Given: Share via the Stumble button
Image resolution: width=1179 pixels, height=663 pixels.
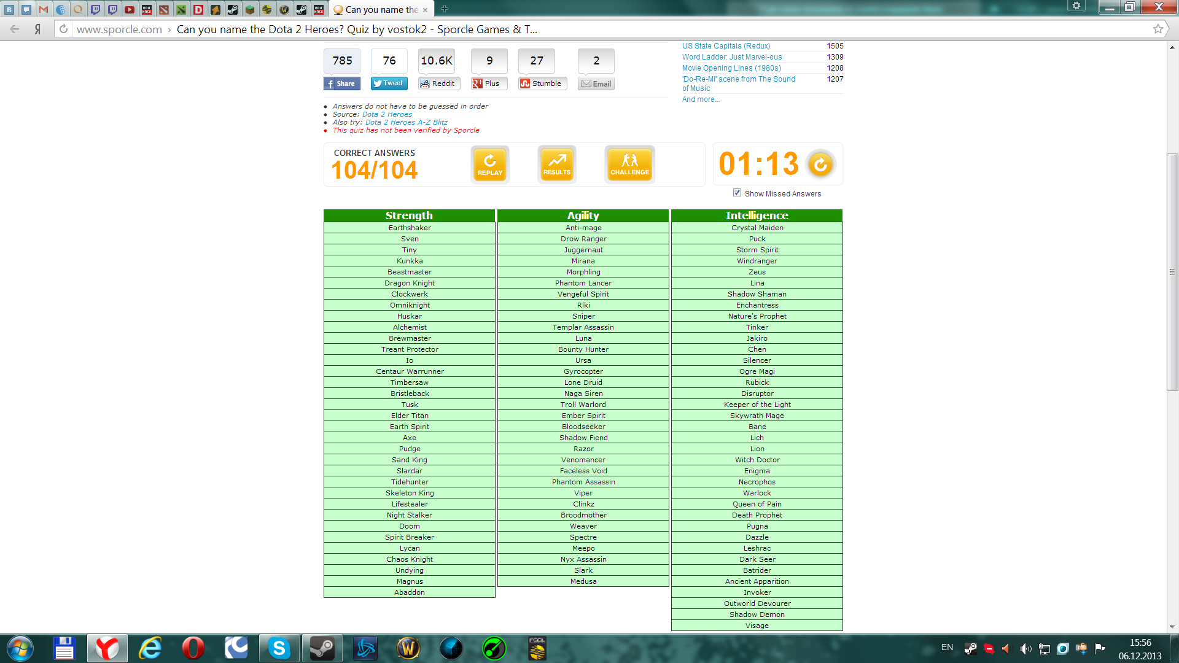Looking at the screenshot, I should [542, 84].
